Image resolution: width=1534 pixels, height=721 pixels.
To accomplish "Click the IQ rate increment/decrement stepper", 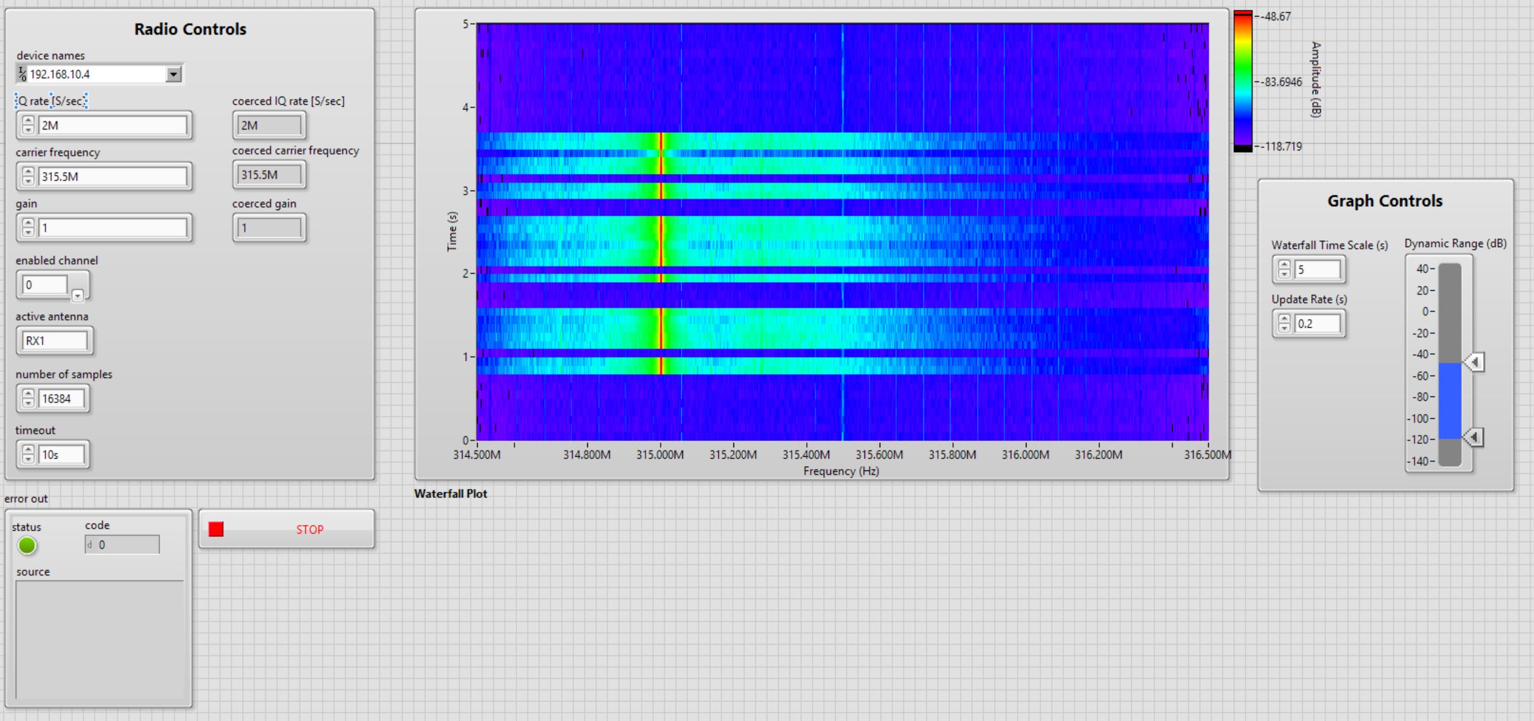I will coord(28,125).
